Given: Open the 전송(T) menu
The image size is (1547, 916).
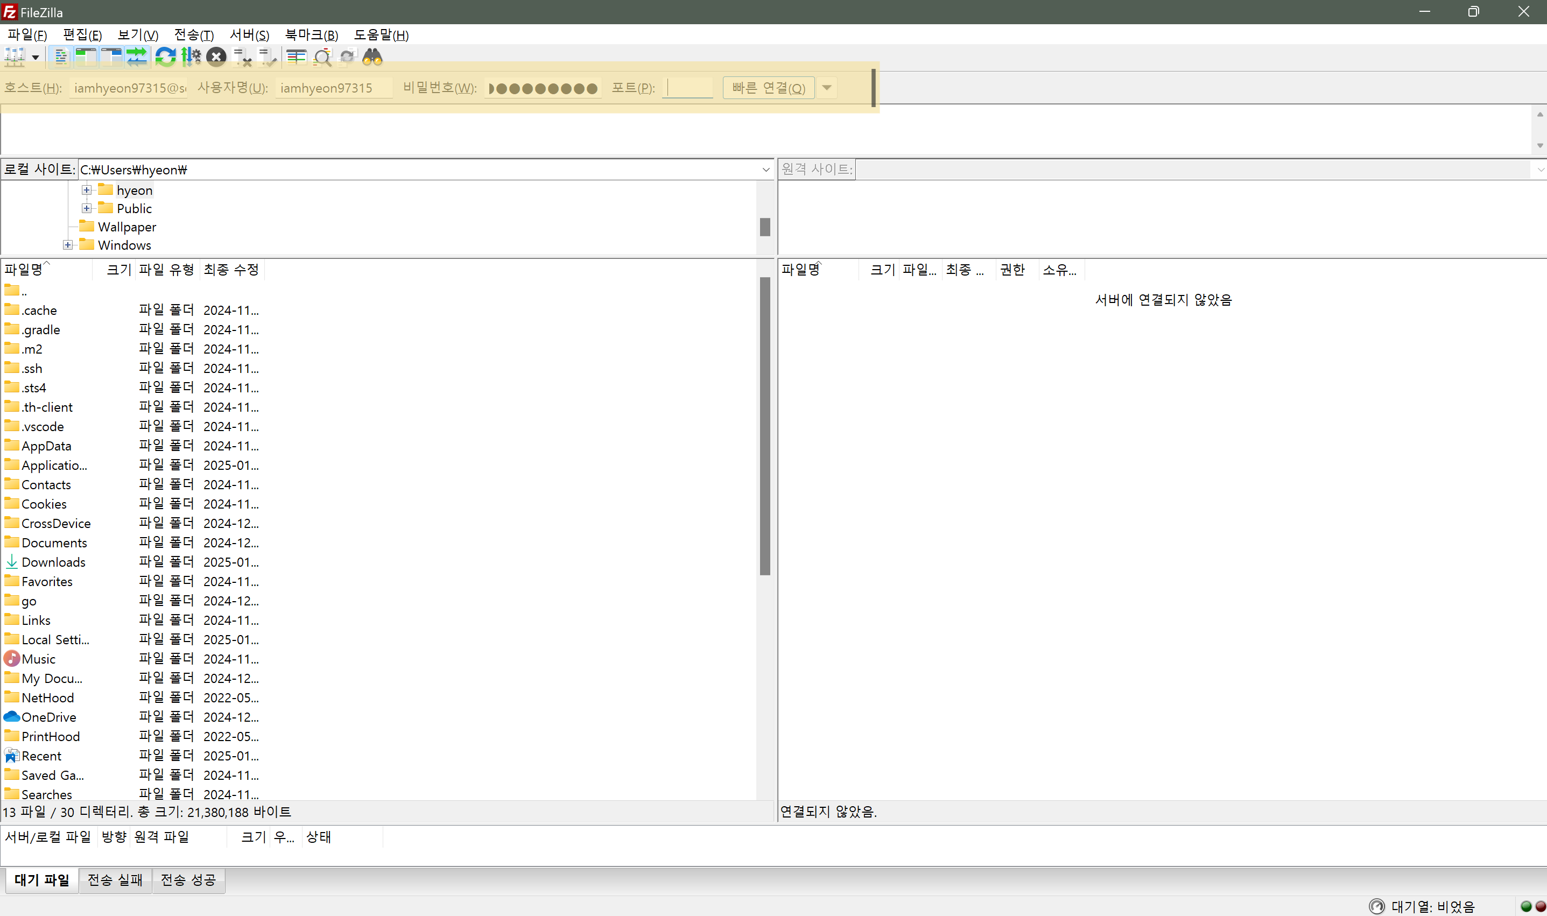Looking at the screenshot, I should 193,35.
